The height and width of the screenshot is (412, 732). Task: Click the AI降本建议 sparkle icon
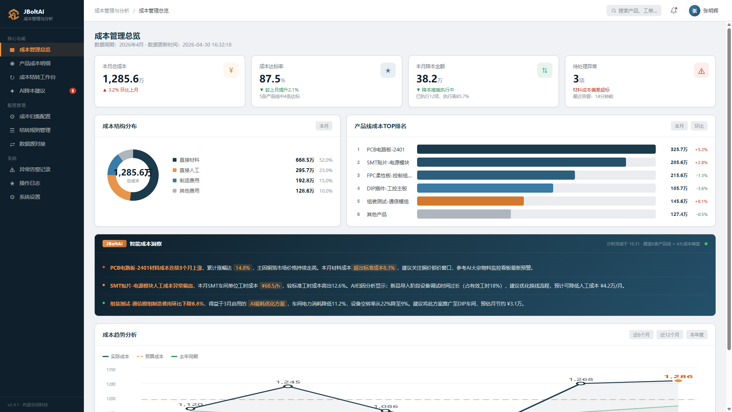coord(12,91)
